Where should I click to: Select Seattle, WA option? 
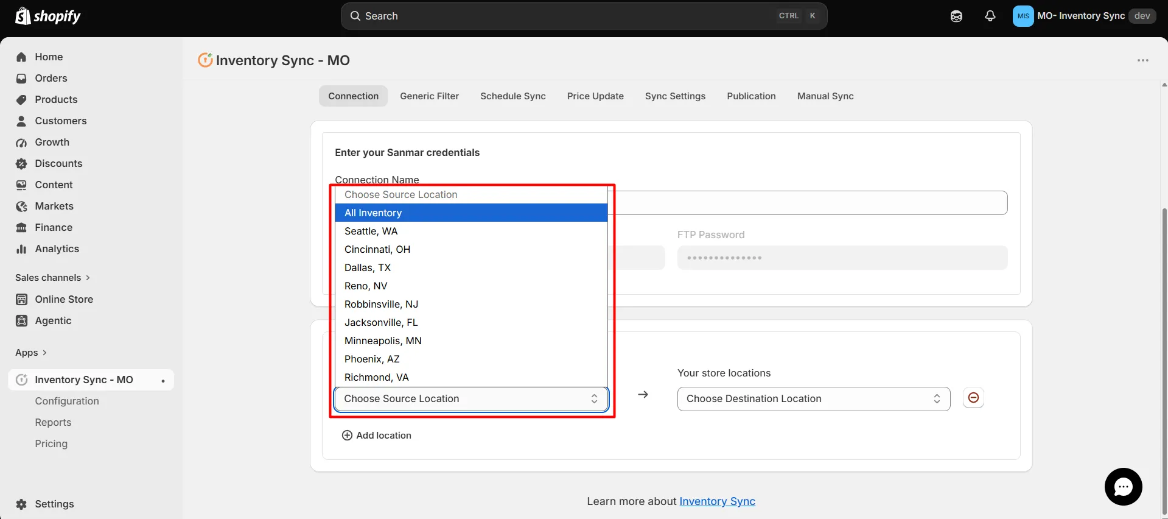point(471,231)
